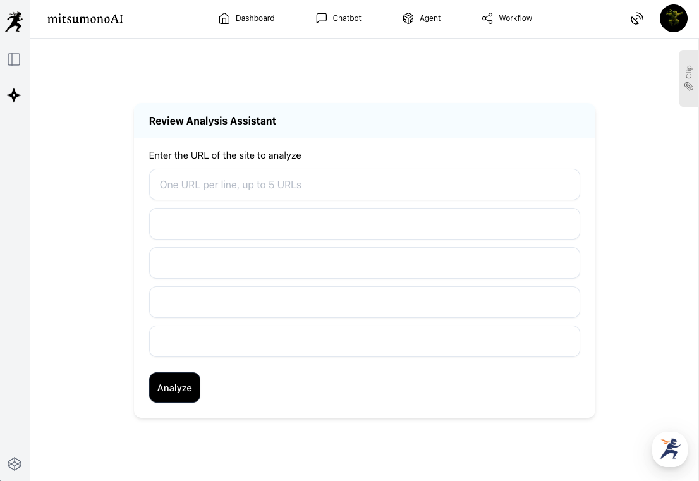
Task: Open the user profile avatar
Action: tap(673, 19)
